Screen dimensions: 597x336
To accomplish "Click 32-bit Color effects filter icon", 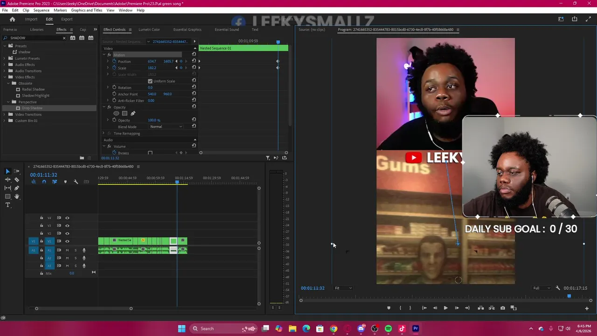I will click(x=82, y=38).
